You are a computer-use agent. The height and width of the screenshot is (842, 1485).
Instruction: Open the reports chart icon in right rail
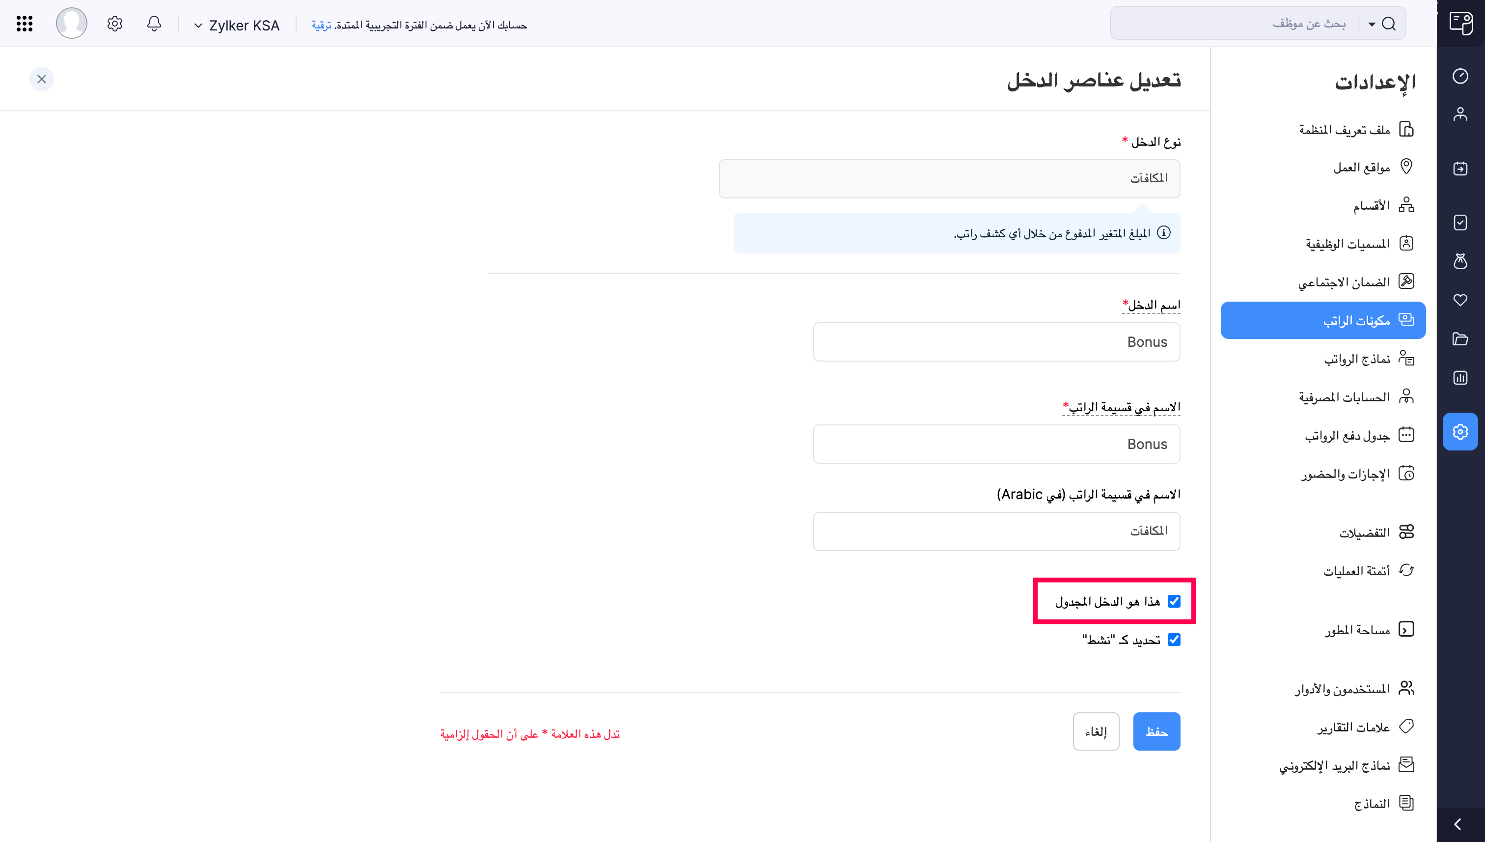tap(1459, 378)
